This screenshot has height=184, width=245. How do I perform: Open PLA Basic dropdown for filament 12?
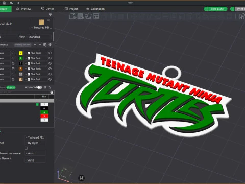36,79
